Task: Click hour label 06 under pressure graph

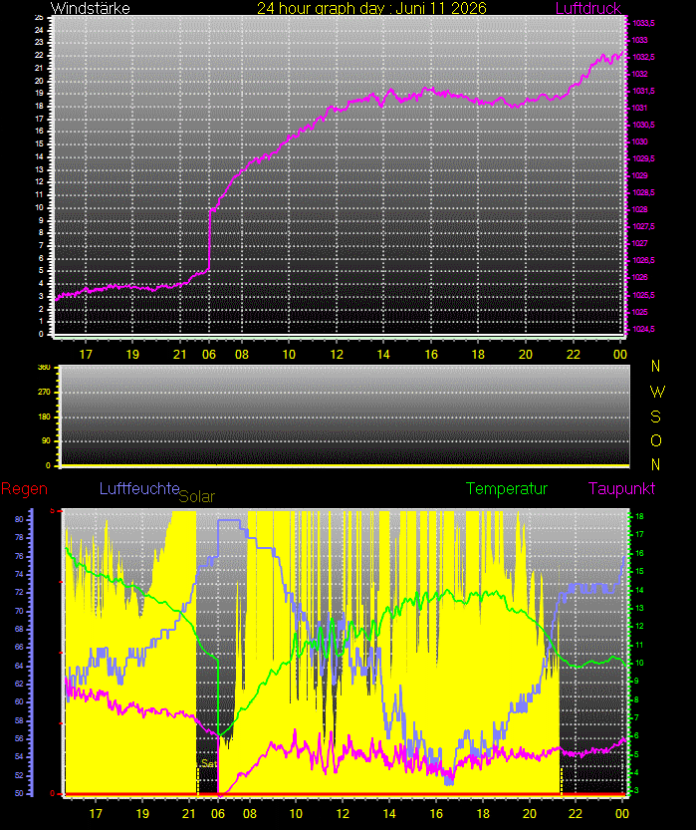Action: click(x=209, y=354)
